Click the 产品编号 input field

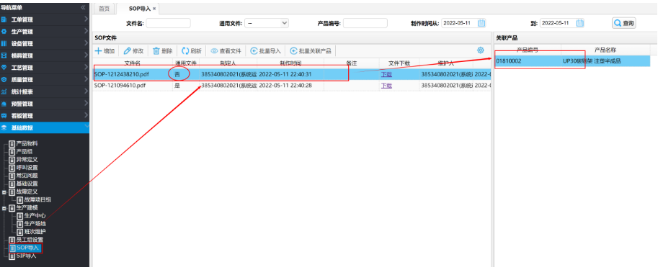click(365, 23)
